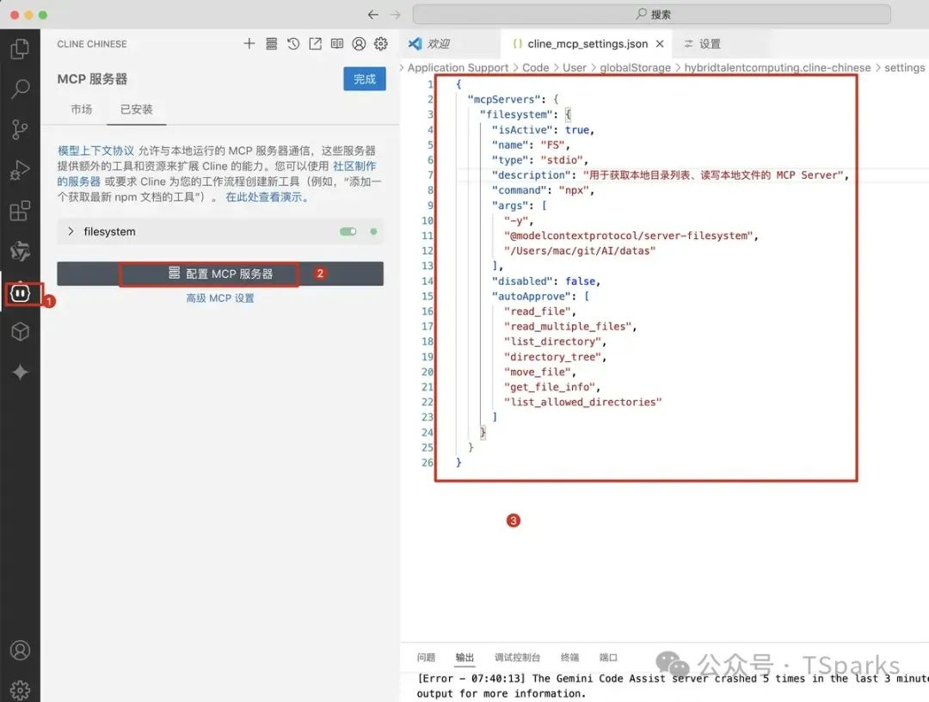The image size is (929, 702).
Task: Open the Source Control view
Action: pos(21,131)
